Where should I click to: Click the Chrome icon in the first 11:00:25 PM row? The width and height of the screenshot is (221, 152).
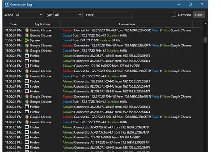pyautogui.click(x=27, y=117)
